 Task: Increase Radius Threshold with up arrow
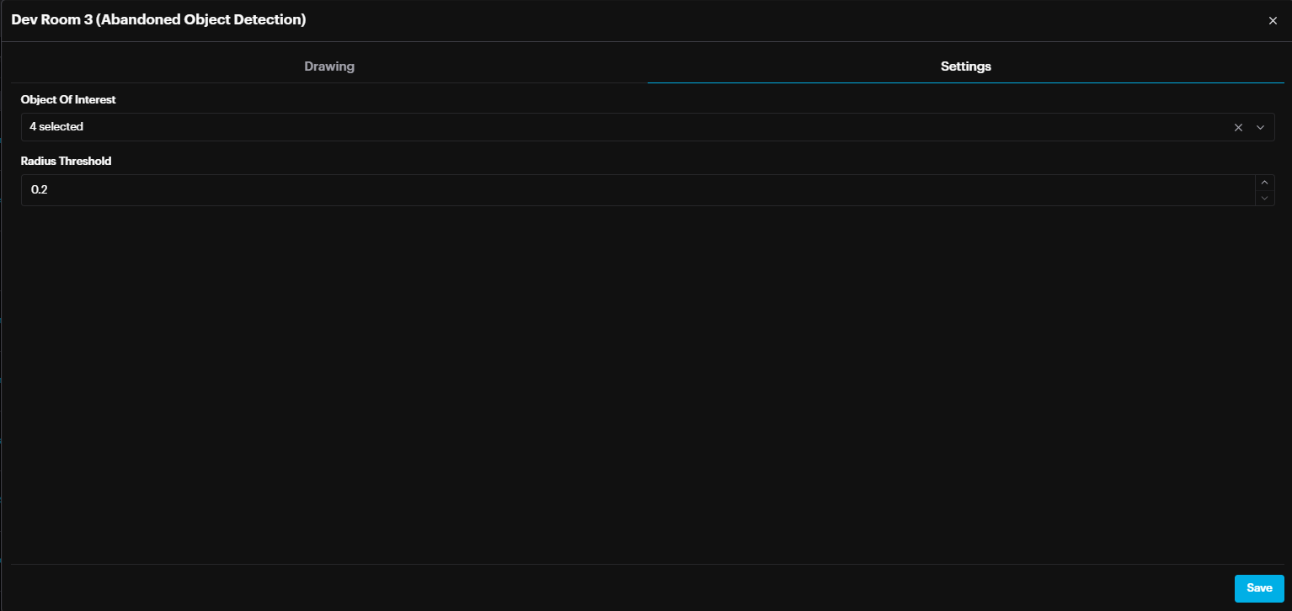pyautogui.click(x=1264, y=183)
